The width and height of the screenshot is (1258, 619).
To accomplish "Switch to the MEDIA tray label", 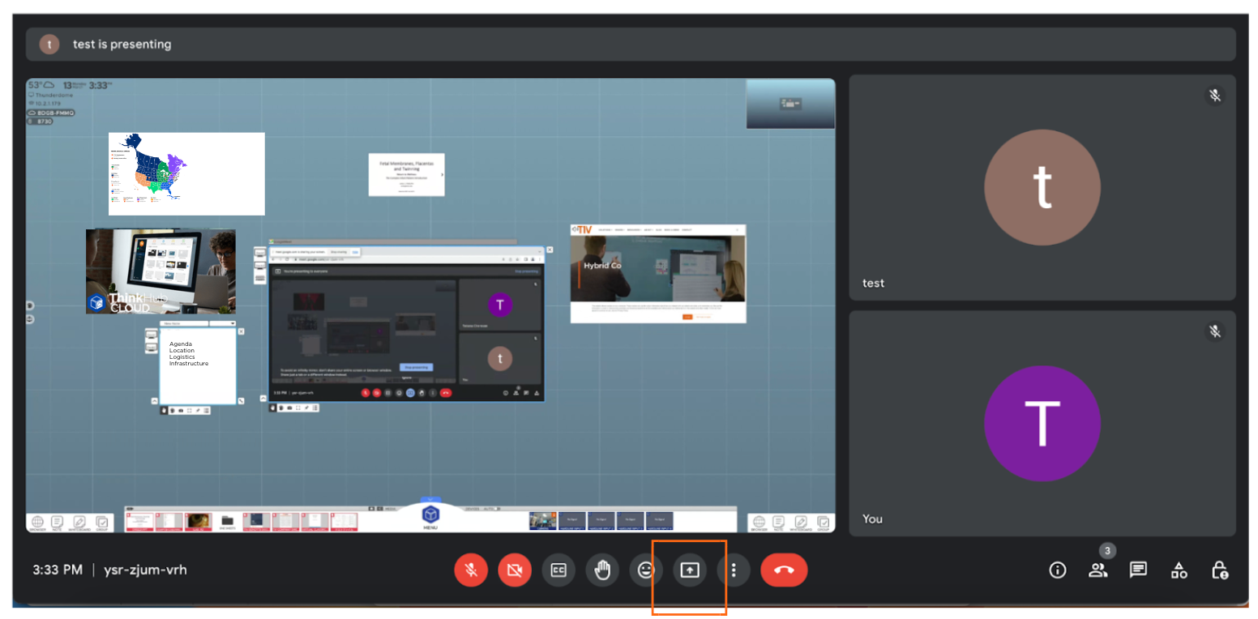I will pos(391,509).
